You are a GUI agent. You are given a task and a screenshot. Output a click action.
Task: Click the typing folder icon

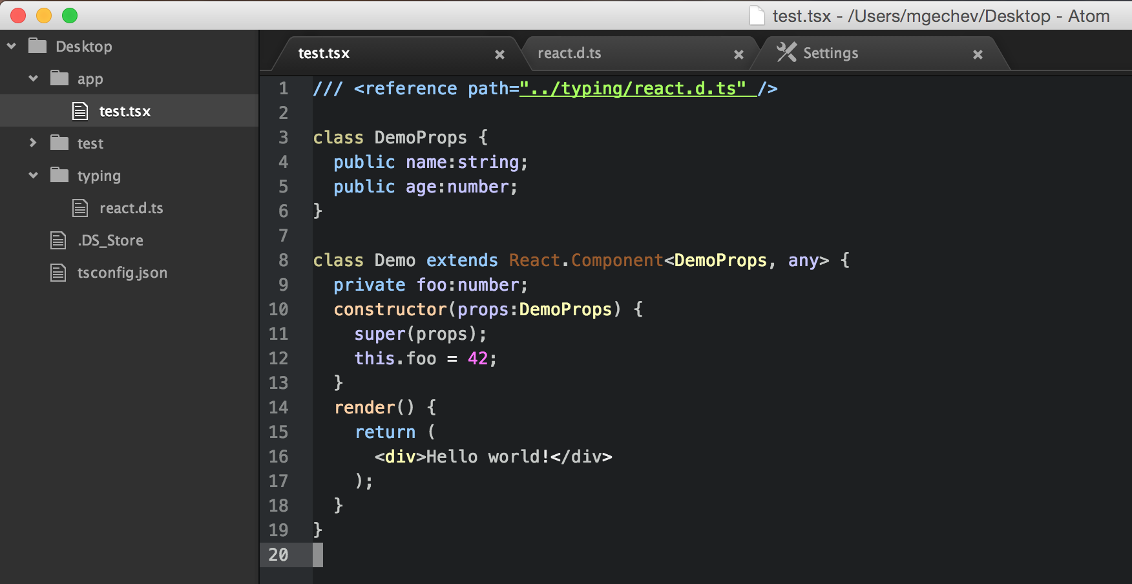pos(59,175)
